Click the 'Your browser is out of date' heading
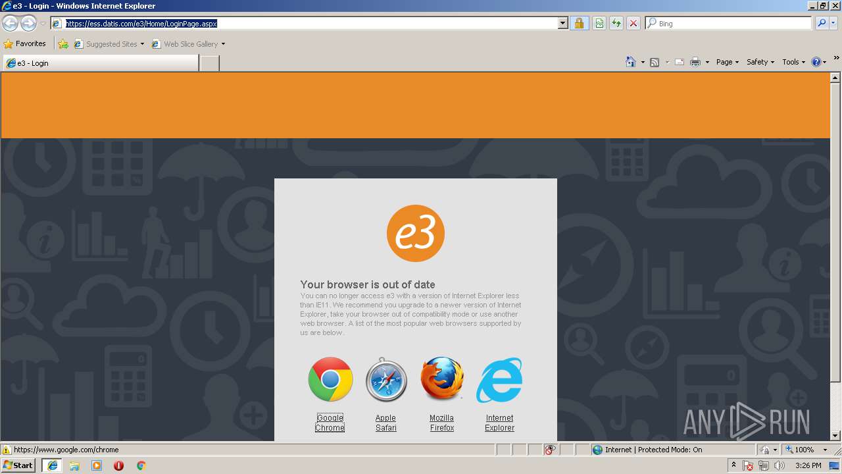Viewport: 842px width, 474px height. [368, 284]
